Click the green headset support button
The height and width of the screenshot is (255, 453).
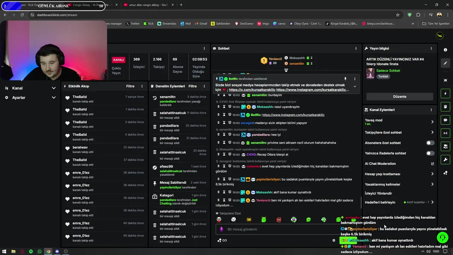(442, 237)
